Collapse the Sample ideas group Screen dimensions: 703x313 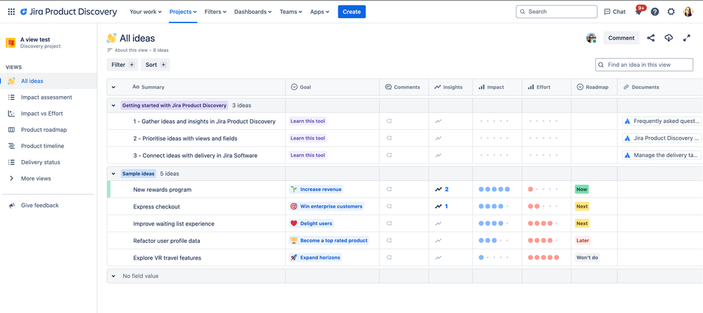(x=113, y=173)
